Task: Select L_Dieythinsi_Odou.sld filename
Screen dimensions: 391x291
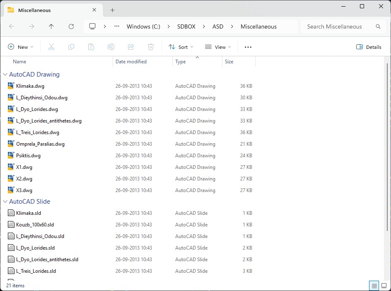Action: click(x=40, y=236)
